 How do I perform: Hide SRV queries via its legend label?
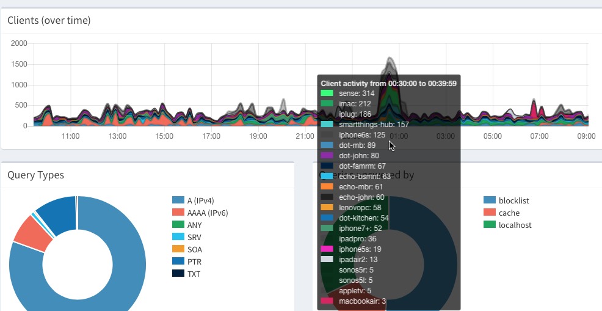(194, 237)
